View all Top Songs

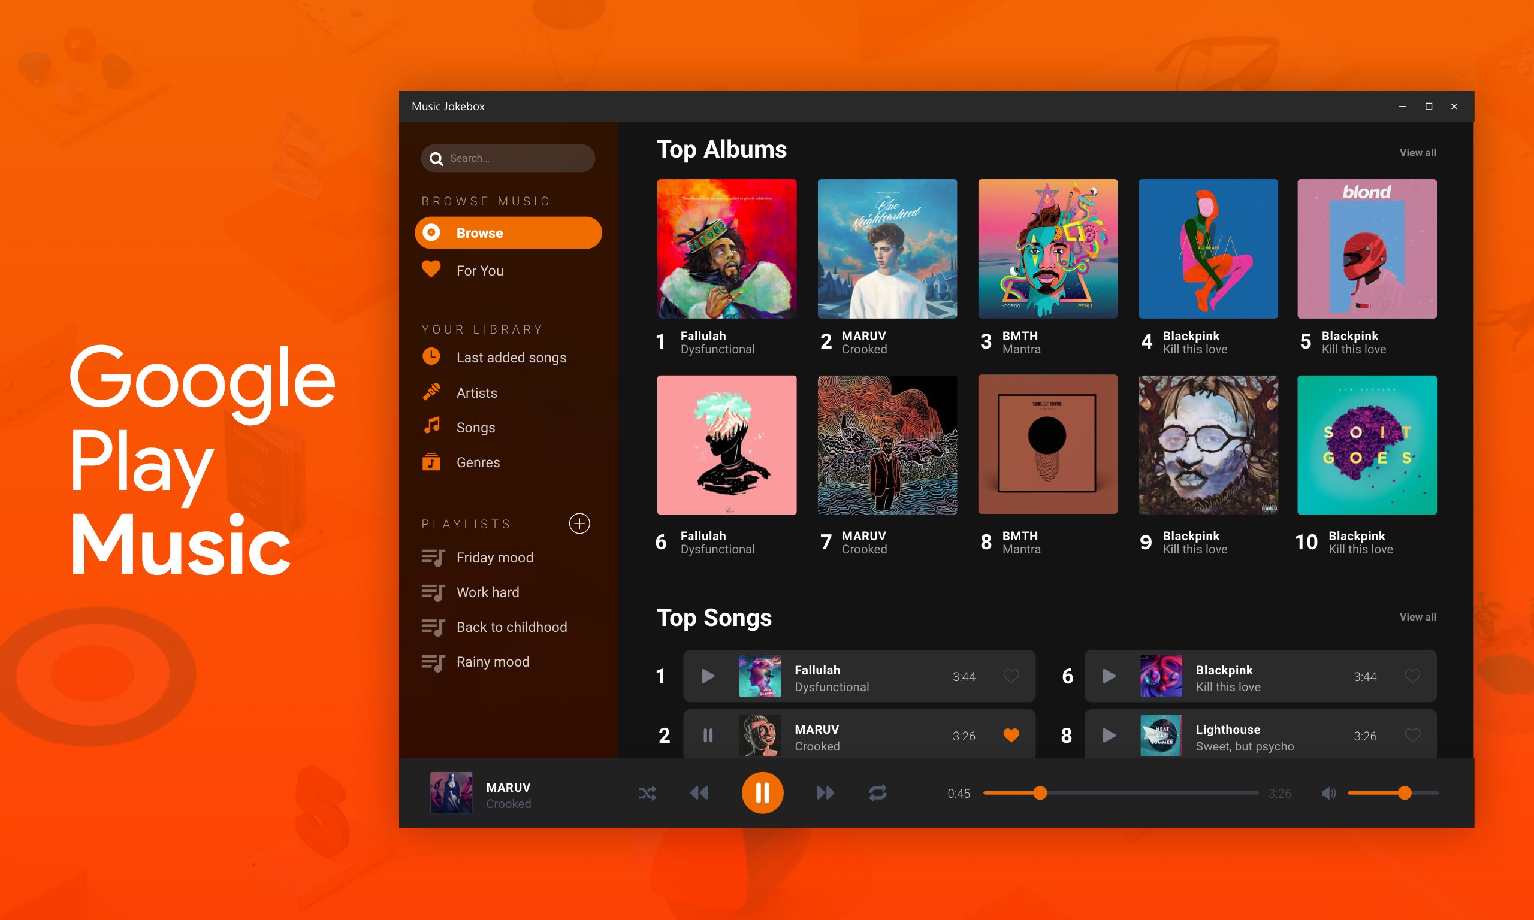(1417, 617)
